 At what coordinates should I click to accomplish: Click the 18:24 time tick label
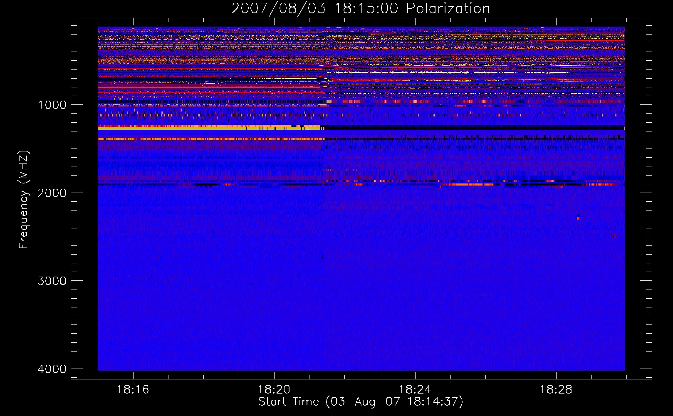415,390
